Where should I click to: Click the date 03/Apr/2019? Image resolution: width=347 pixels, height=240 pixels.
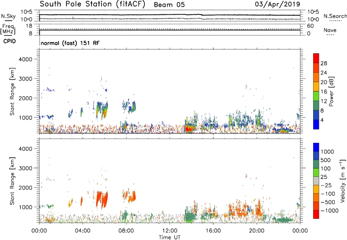tap(278, 4)
